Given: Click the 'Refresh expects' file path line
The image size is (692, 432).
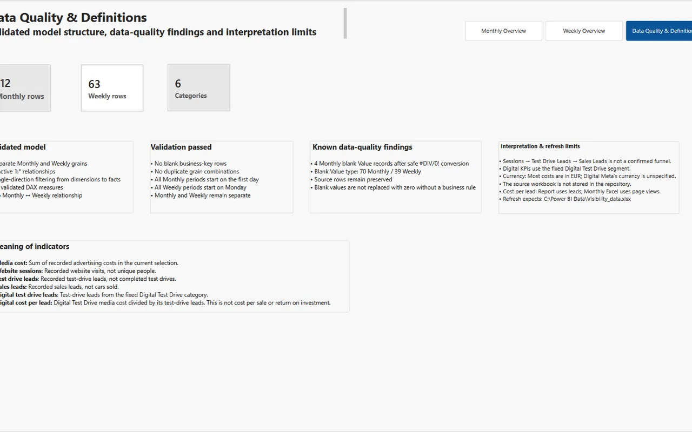Looking at the screenshot, I should (x=565, y=199).
